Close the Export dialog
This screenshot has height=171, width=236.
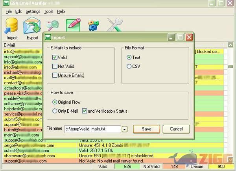[189, 37]
